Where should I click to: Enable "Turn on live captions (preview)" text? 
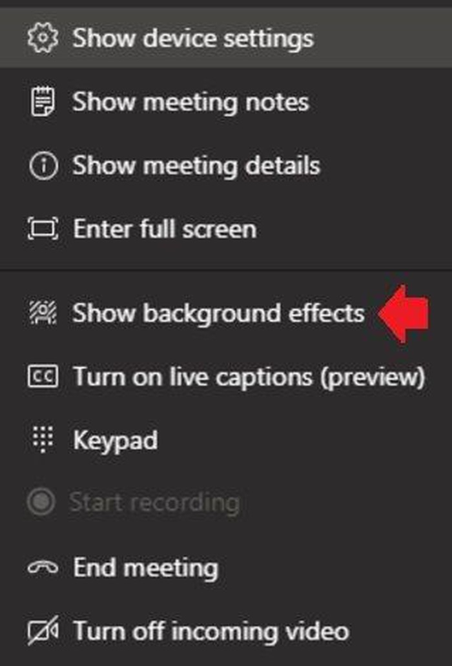click(x=249, y=377)
